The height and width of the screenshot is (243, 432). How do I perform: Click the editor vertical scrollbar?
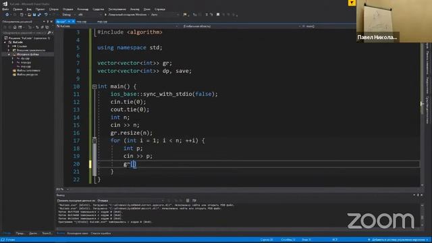pyautogui.click(x=422, y=114)
